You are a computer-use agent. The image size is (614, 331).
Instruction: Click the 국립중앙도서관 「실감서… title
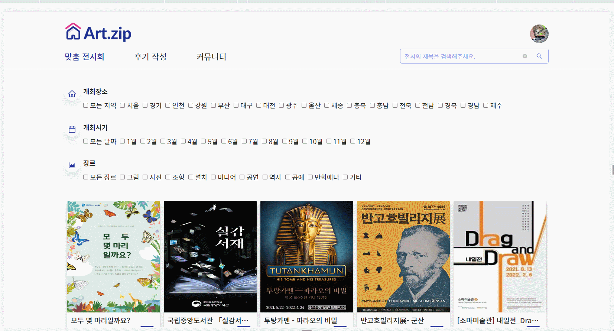click(208, 320)
